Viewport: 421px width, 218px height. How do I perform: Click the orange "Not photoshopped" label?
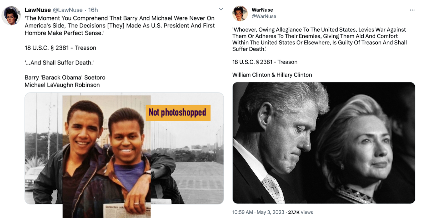(178, 113)
